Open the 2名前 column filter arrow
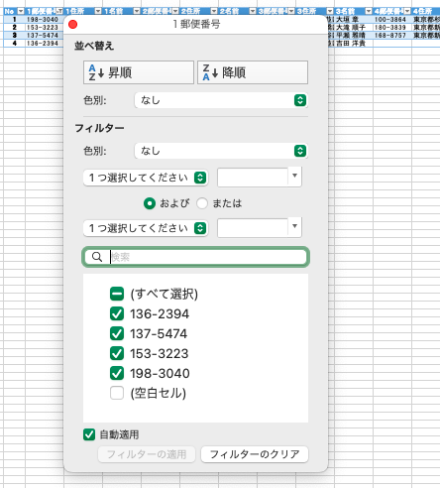Screen dimensions: 440x488 253,11
